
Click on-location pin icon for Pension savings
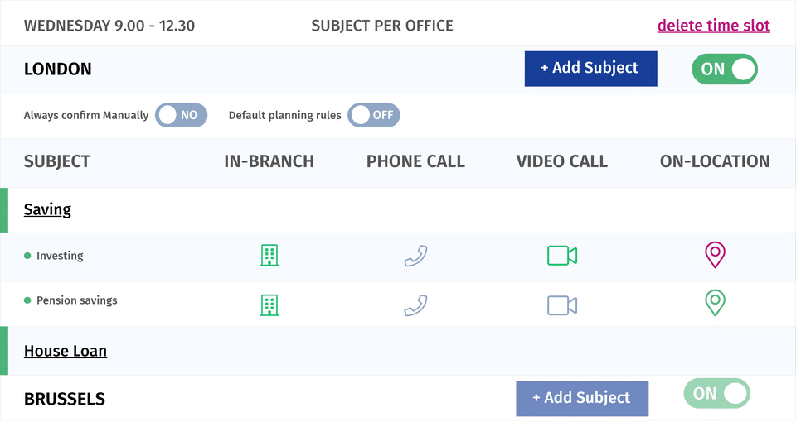point(715,303)
